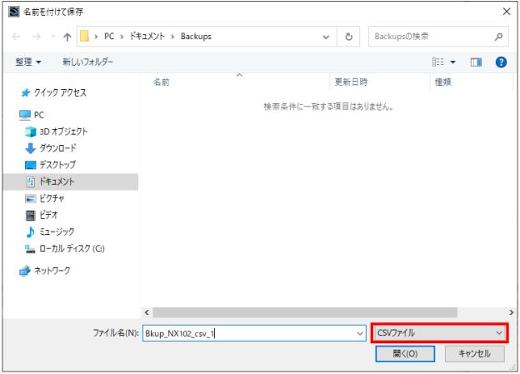Click the horizontal scrollbar left arrow
The width and height of the screenshot is (520, 374).
(x=147, y=312)
